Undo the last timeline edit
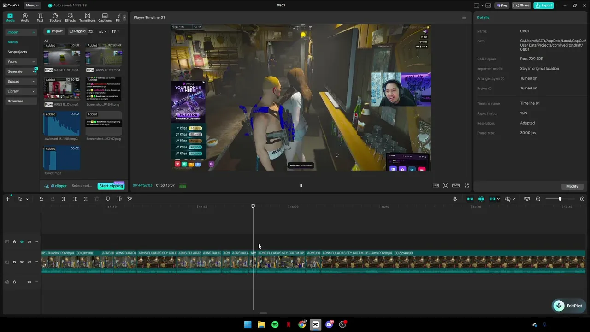The image size is (590, 332). point(41,199)
